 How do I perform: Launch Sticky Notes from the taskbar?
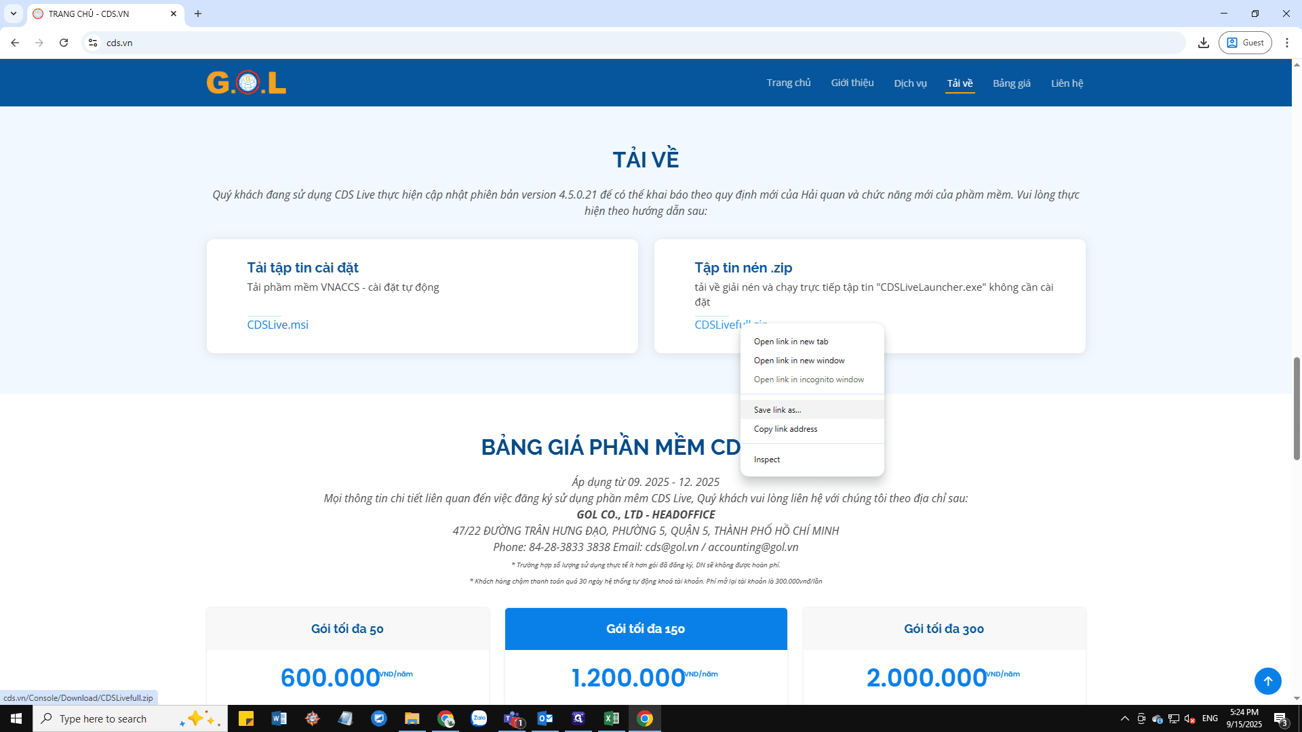click(x=246, y=718)
